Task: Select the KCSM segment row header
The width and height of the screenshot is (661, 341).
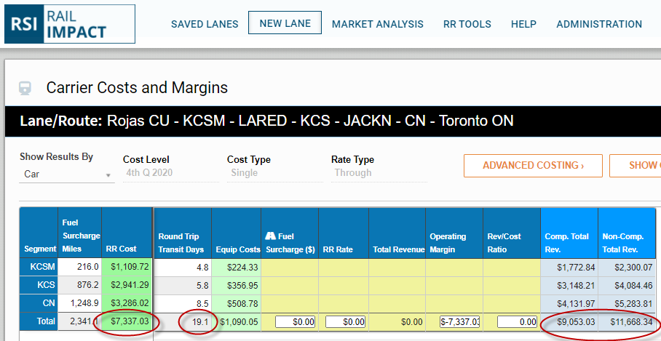Action: (x=39, y=268)
